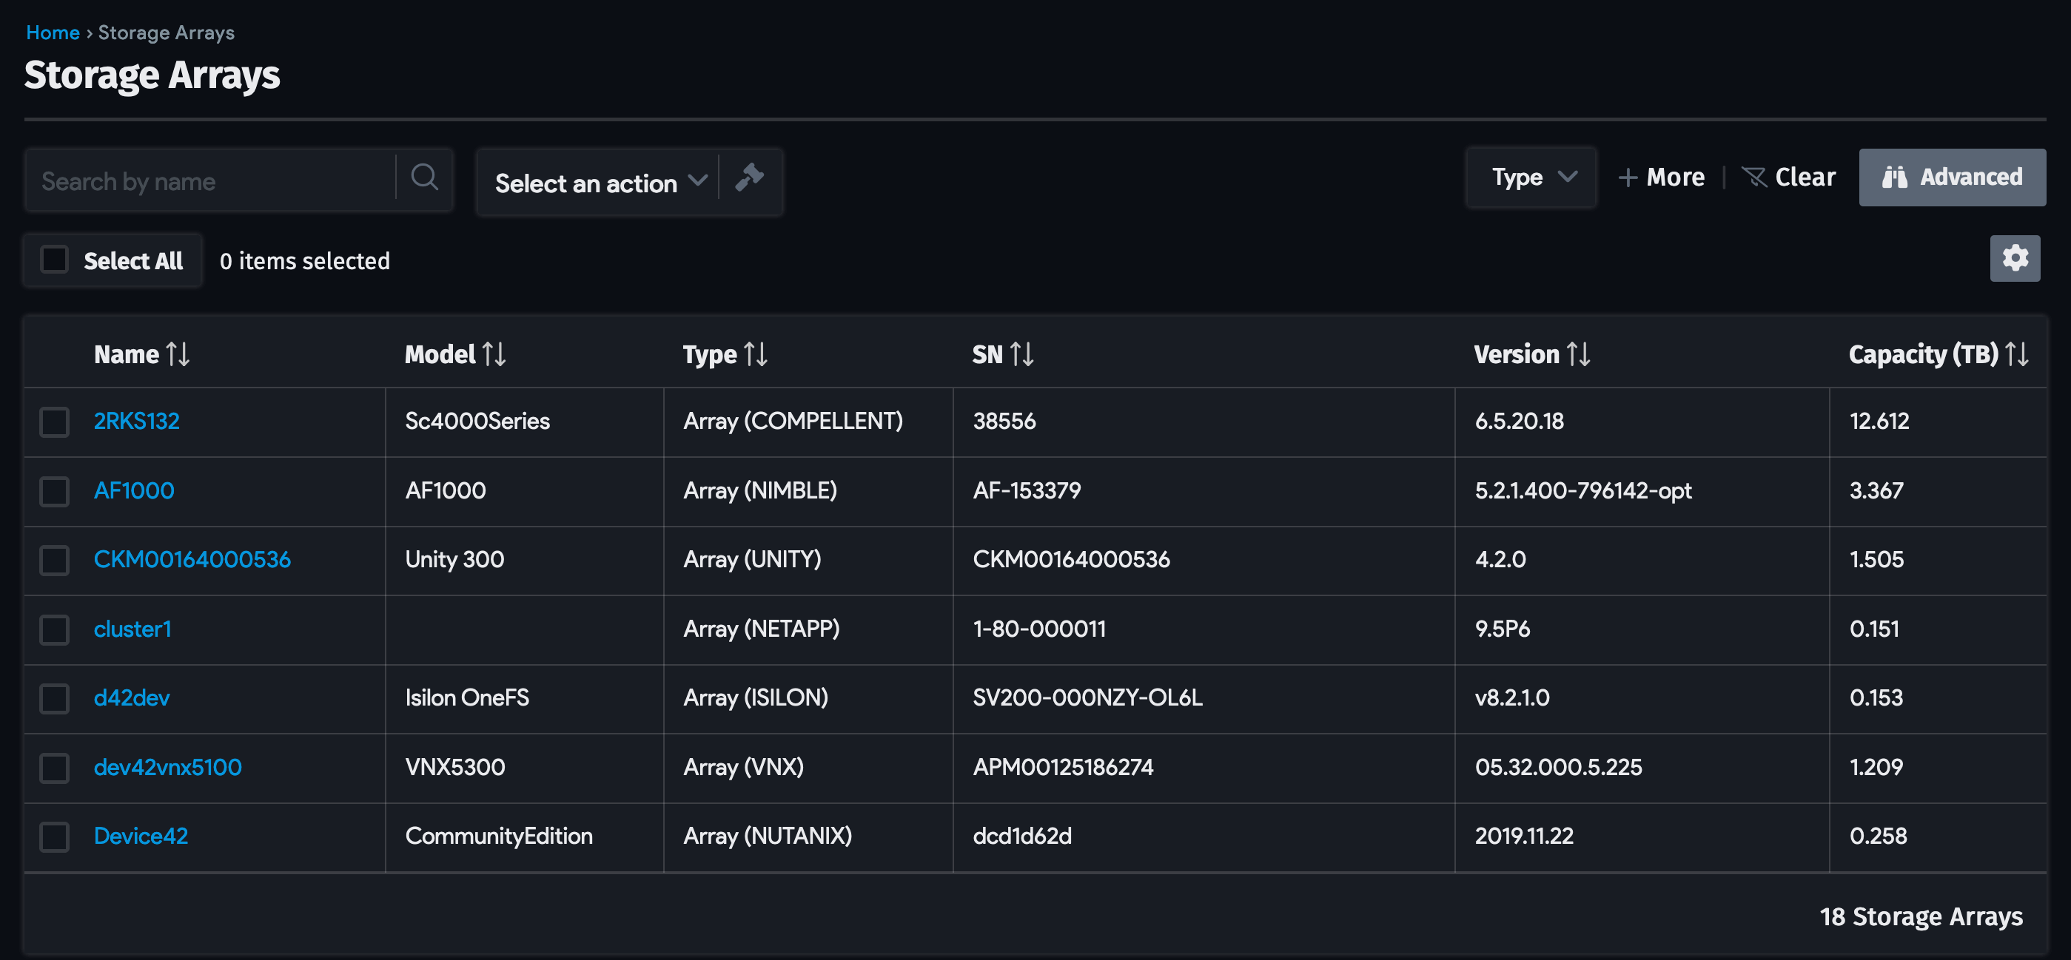Sort by Model column arrows
Image resolution: width=2071 pixels, height=960 pixels.
[494, 354]
